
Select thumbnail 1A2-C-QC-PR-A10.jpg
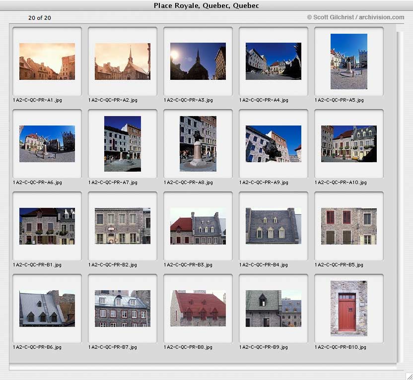tap(349, 144)
